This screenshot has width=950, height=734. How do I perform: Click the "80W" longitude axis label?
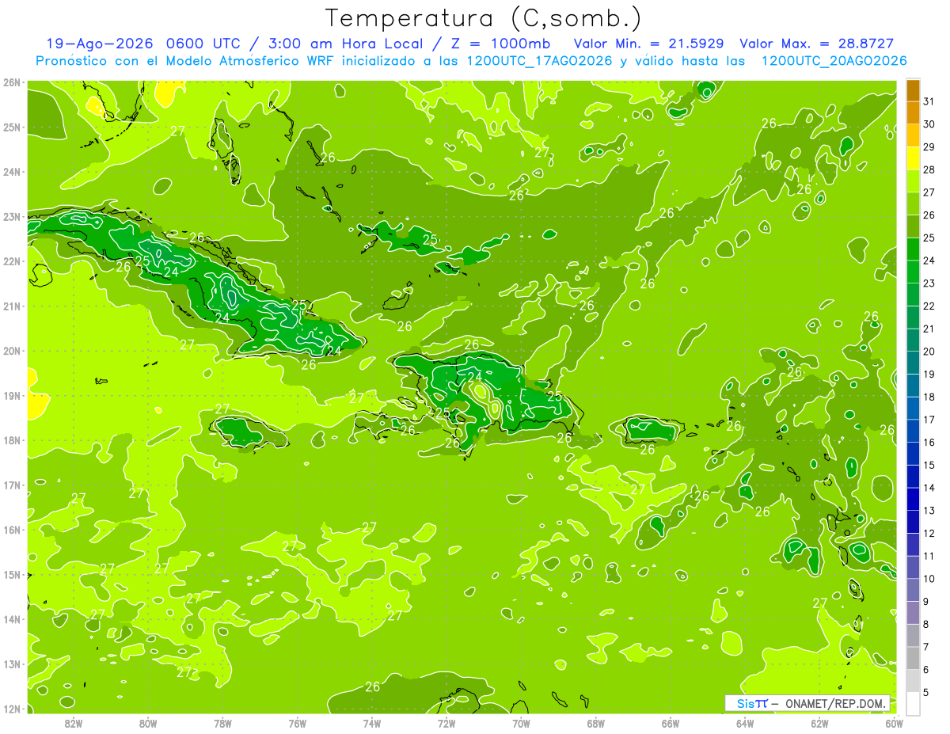coord(148,723)
